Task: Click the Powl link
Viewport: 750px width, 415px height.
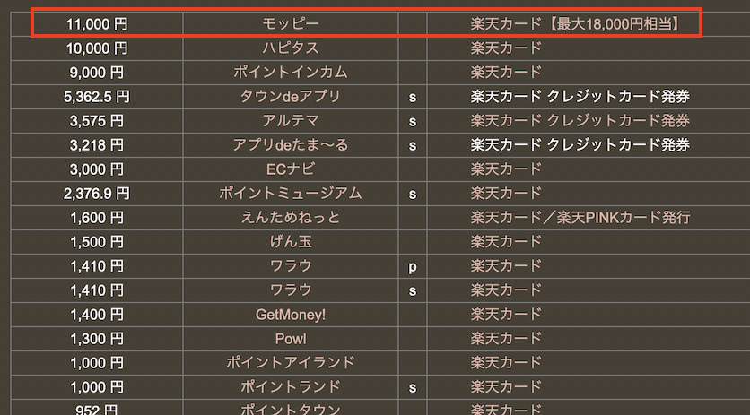Action: click(291, 339)
